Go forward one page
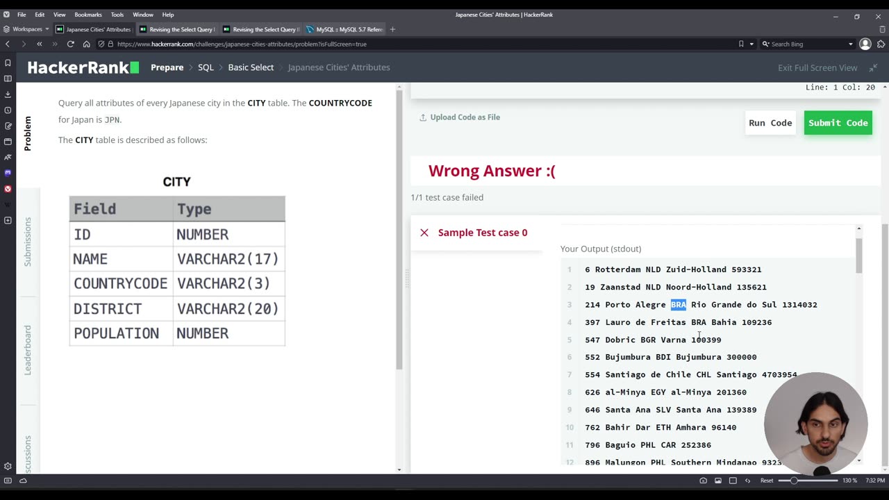Image resolution: width=889 pixels, height=500 pixels. 23,44
